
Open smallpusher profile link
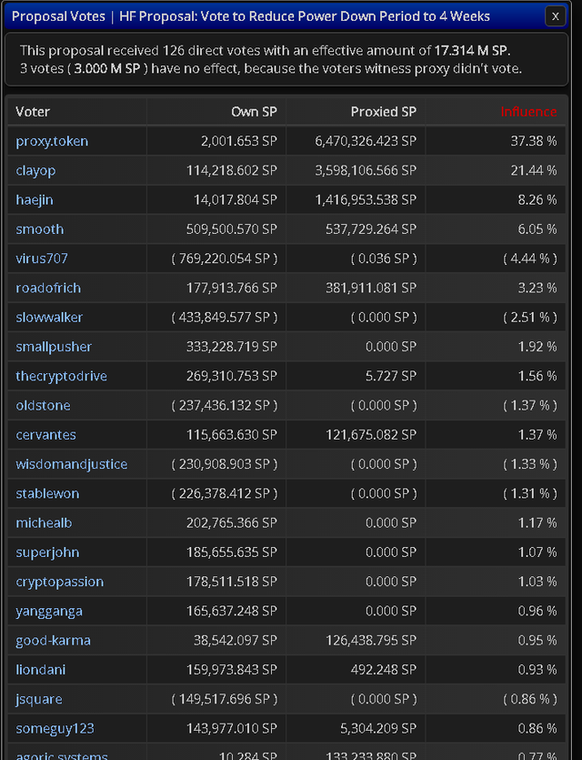pyautogui.click(x=54, y=347)
